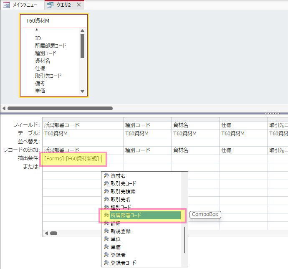Click the column selector above 種別コード

(148, 119)
